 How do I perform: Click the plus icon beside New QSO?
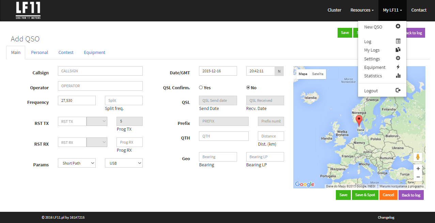click(398, 26)
